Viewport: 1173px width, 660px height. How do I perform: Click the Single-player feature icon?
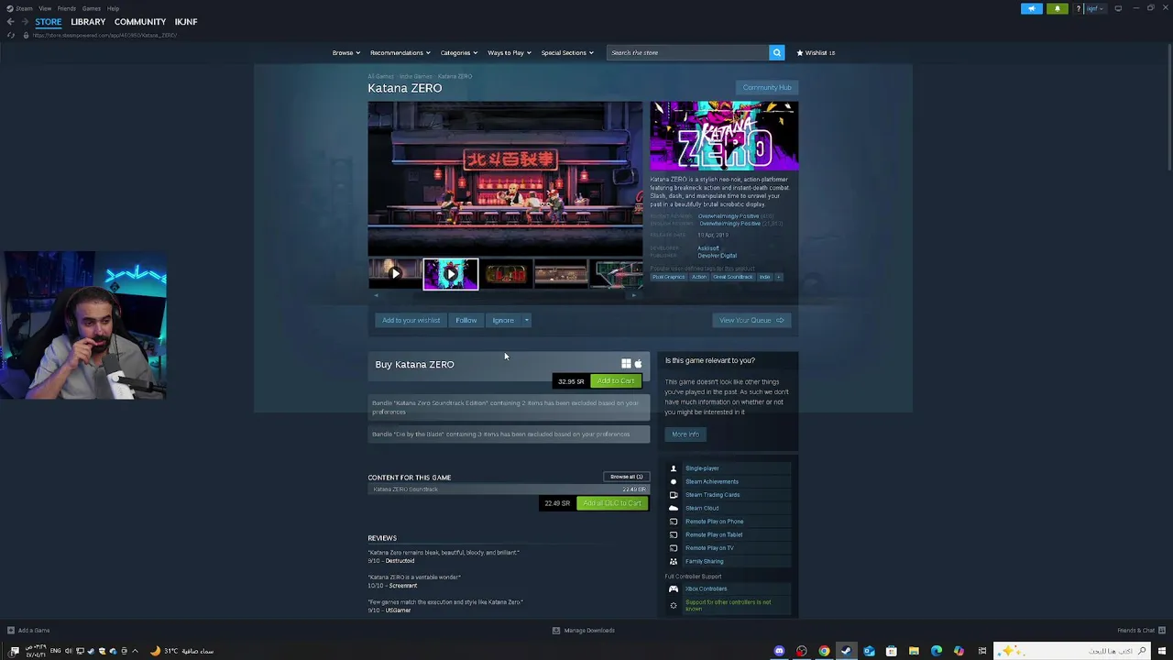(x=674, y=468)
